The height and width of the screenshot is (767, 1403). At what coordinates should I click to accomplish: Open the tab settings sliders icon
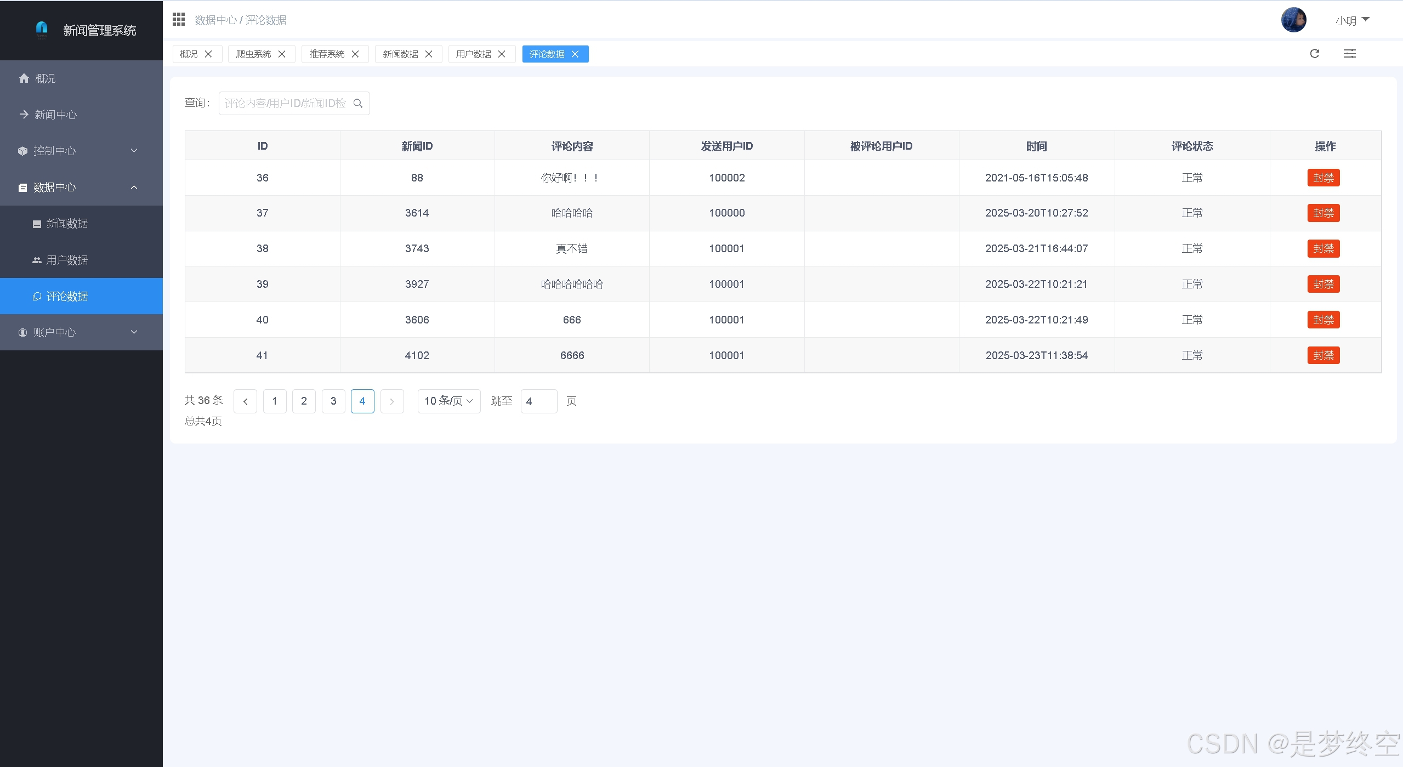[x=1349, y=54]
